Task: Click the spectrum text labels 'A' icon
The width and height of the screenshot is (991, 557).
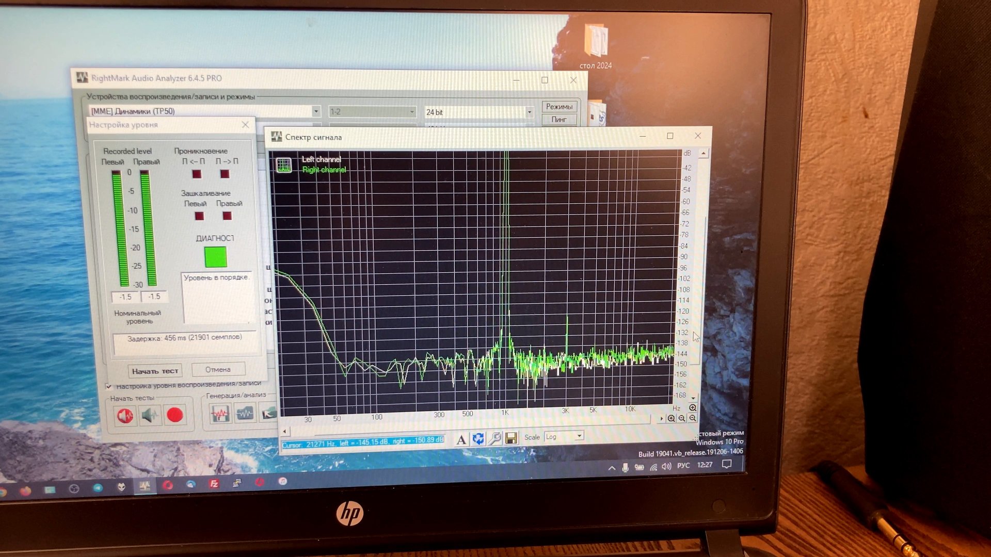Action: (x=461, y=439)
